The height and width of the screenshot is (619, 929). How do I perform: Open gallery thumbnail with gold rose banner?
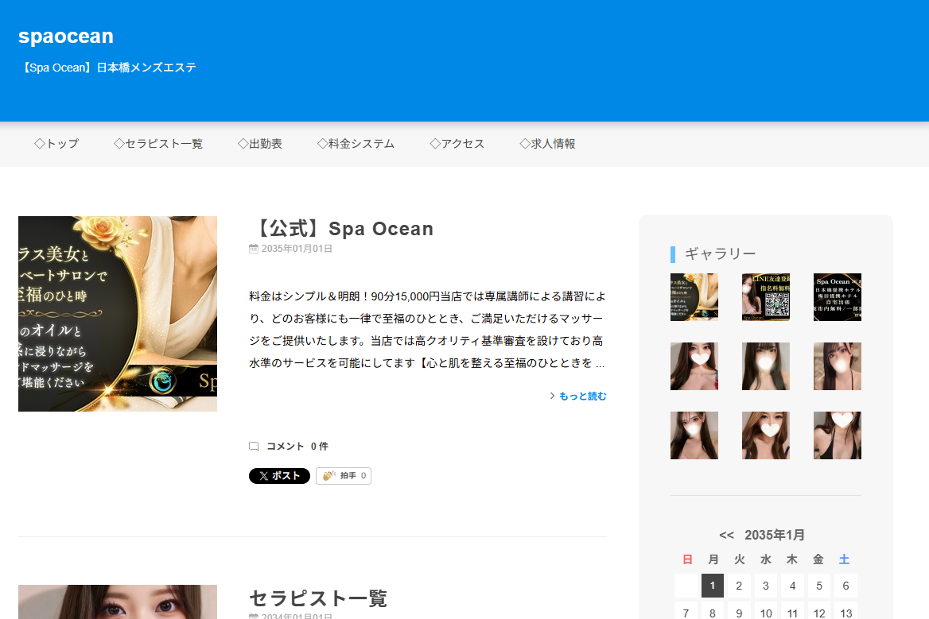[694, 297]
